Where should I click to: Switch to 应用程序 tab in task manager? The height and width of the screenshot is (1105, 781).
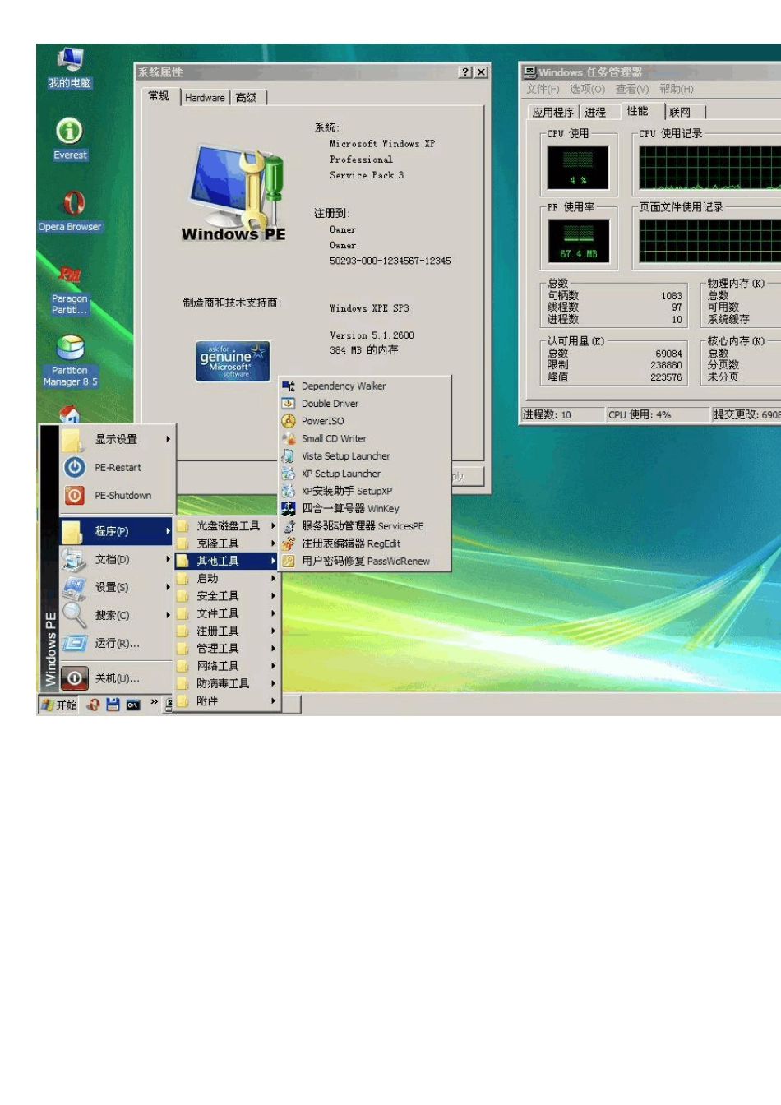(x=553, y=113)
